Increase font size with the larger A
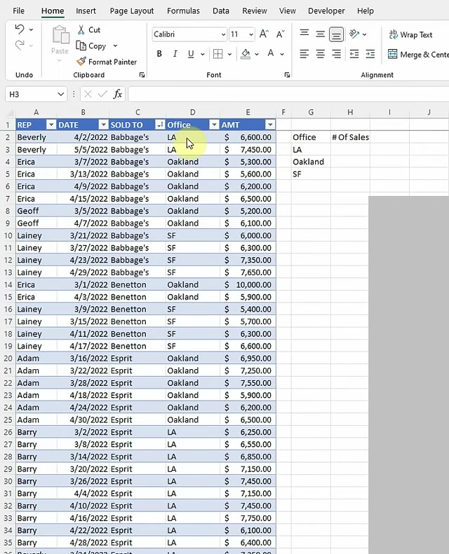 pos(264,34)
